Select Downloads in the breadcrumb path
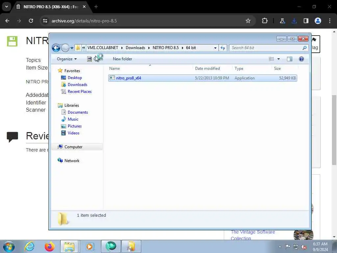 click(x=135, y=48)
